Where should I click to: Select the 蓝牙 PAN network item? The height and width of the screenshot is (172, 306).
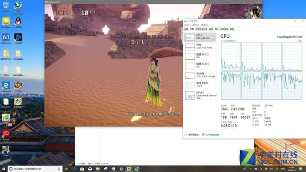[x=200, y=85]
